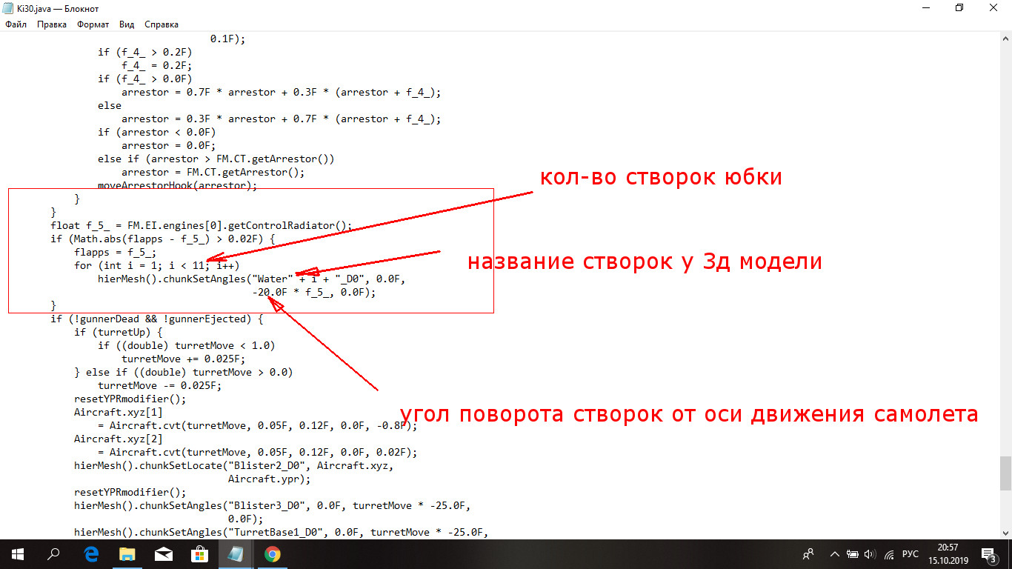Restore down the Notepad window
The image size is (1012, 569).
coord(959,7)
